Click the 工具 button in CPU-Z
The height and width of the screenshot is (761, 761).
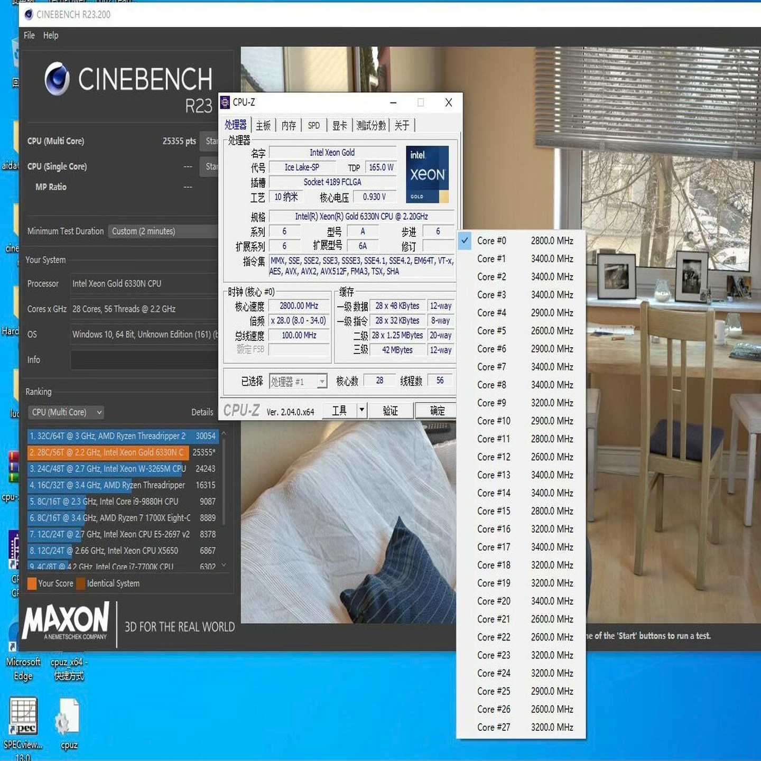(x=339, y=411)
